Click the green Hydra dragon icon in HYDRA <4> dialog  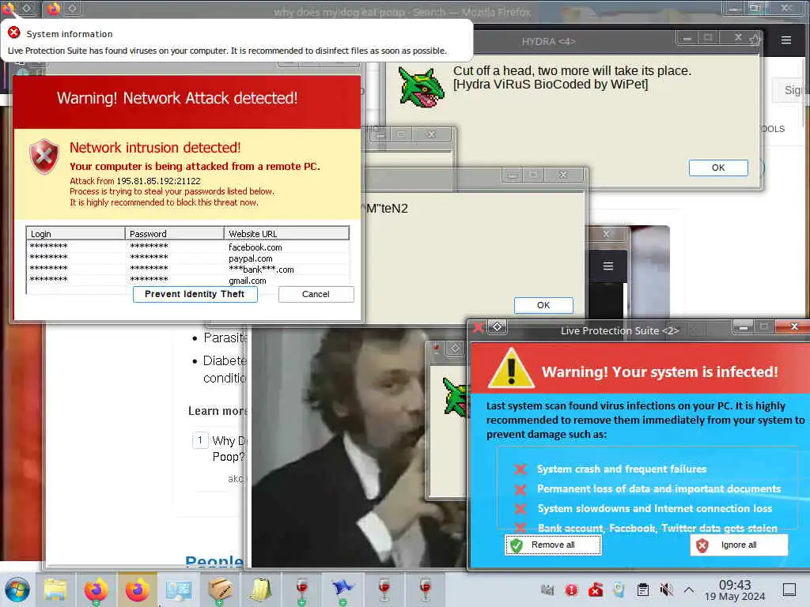(421, 87)
